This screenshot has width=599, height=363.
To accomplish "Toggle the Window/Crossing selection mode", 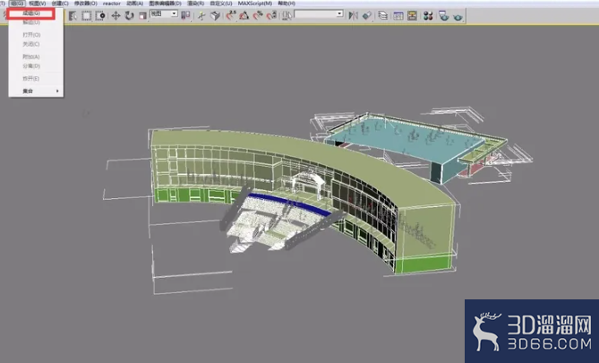I will click(x=100, y=15).
